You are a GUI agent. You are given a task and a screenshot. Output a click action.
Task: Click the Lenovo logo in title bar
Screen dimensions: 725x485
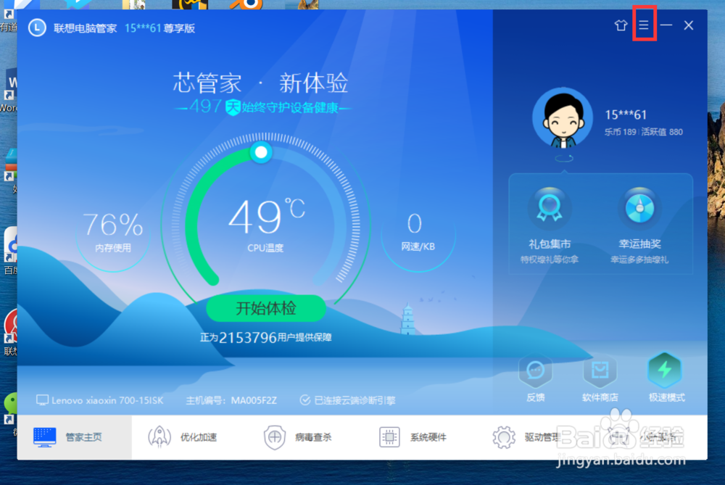click(37, 28)
